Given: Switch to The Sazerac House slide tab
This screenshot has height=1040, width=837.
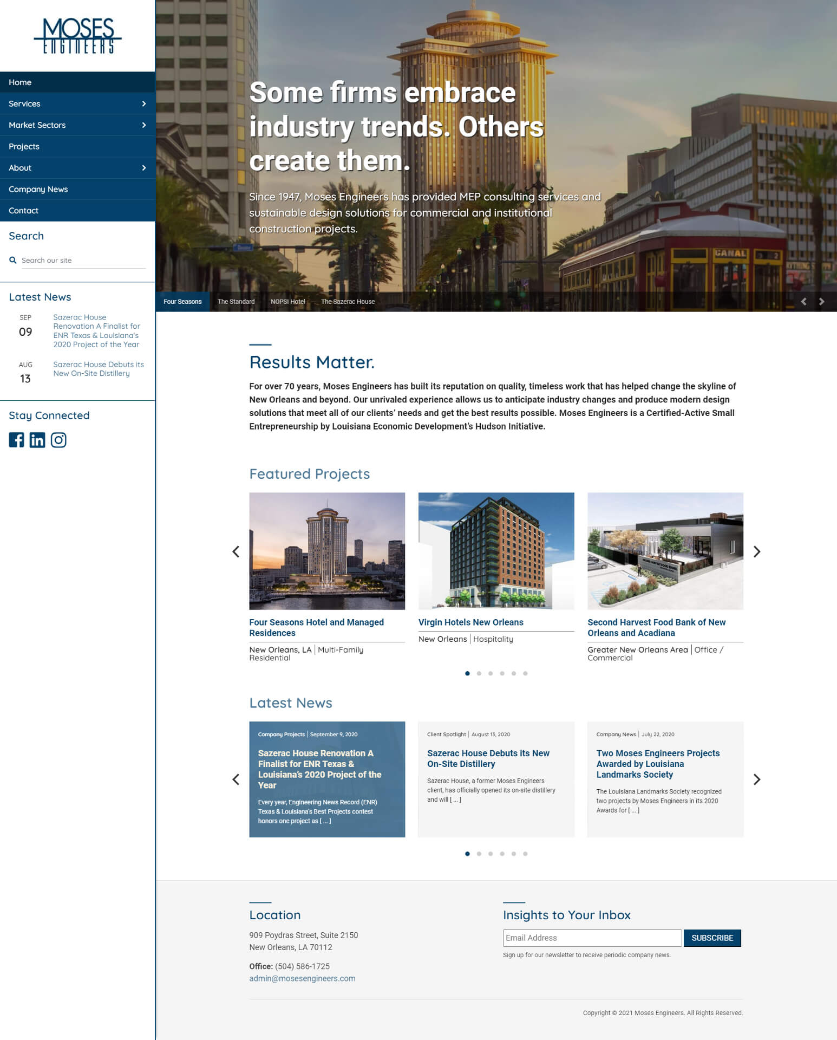Looking at the screenshot, I should coord(348,302).
